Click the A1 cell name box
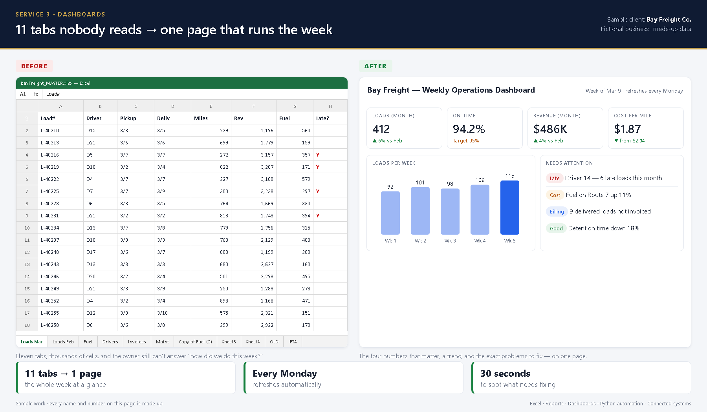Viewport: 707px width, 412px height. (23, 94)
